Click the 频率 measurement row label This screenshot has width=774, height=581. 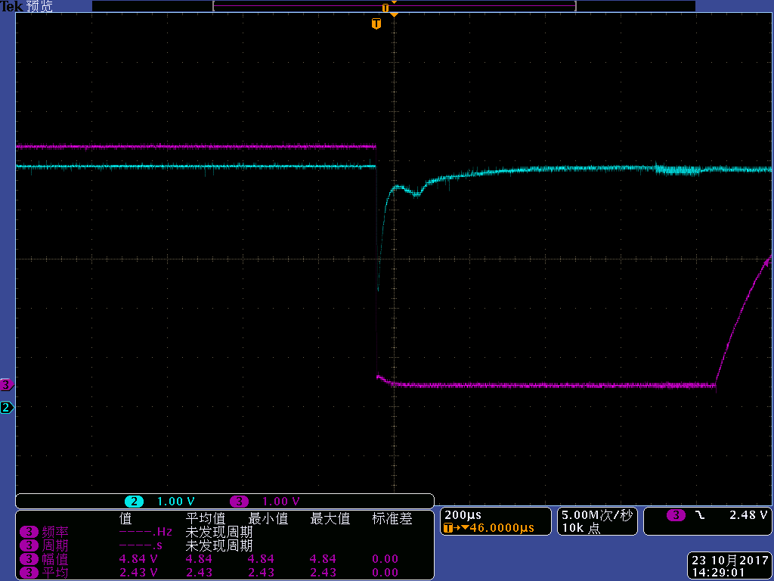54,532
